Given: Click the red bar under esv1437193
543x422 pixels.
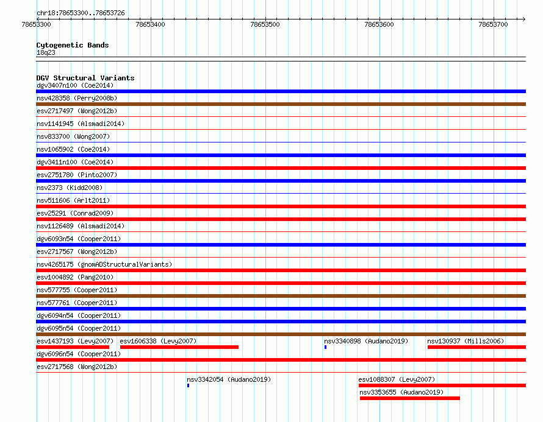Looking at the screenshot, I should click(x=73, y=347).
